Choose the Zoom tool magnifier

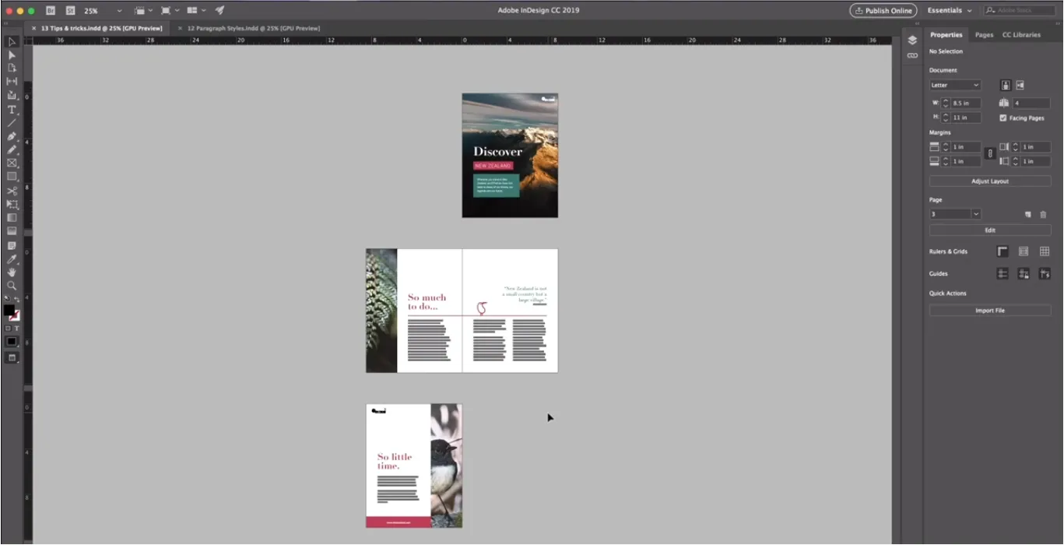point(12,286)
